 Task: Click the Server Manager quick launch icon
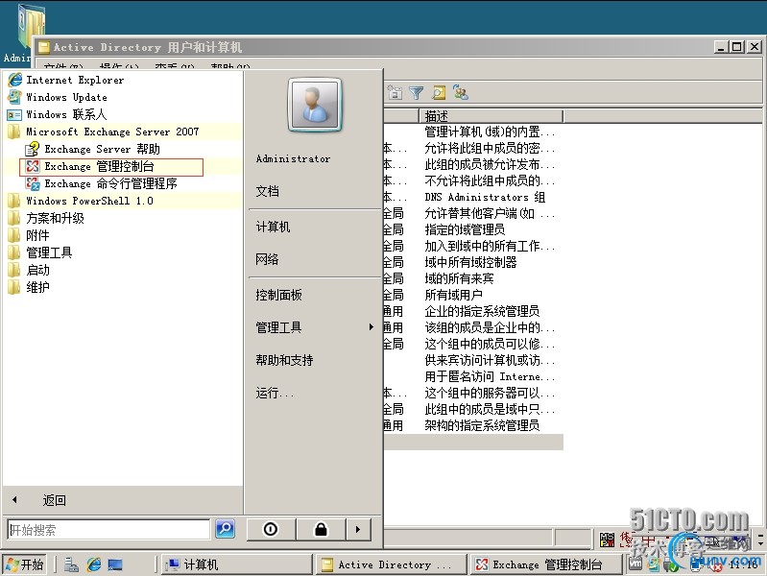coord(71,564)
